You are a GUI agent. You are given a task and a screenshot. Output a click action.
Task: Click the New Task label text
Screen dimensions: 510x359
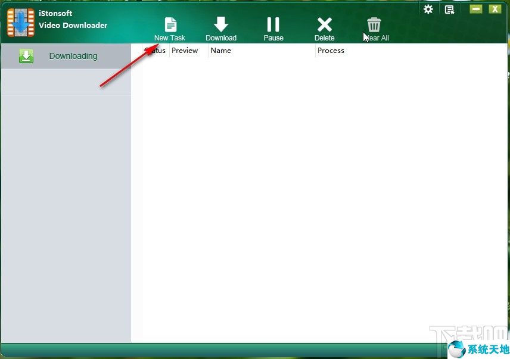(169, 37)
